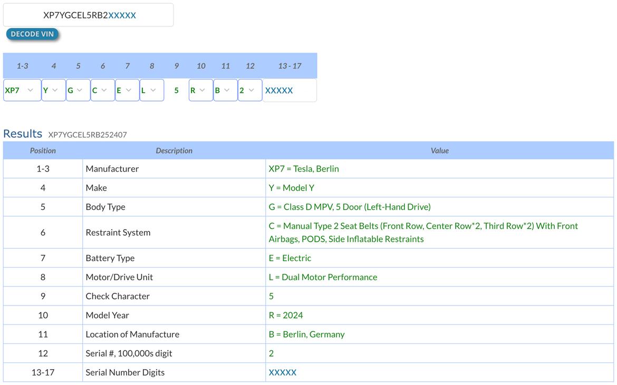Image resolution: width=617 pixels, height=385 pixels.
Task: Click Serial #, 100,000s digit description
Action: pos(174,353)
